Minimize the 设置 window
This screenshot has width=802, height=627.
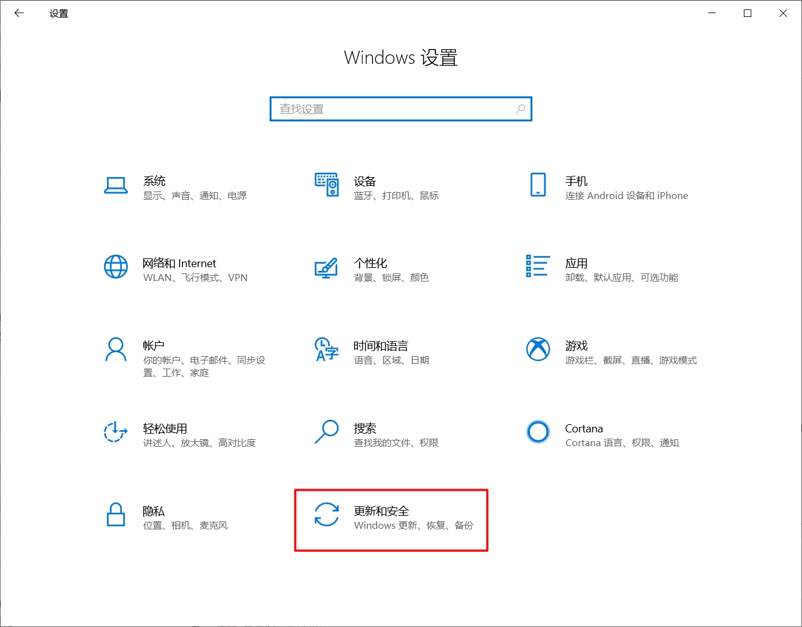coord(712,13)
